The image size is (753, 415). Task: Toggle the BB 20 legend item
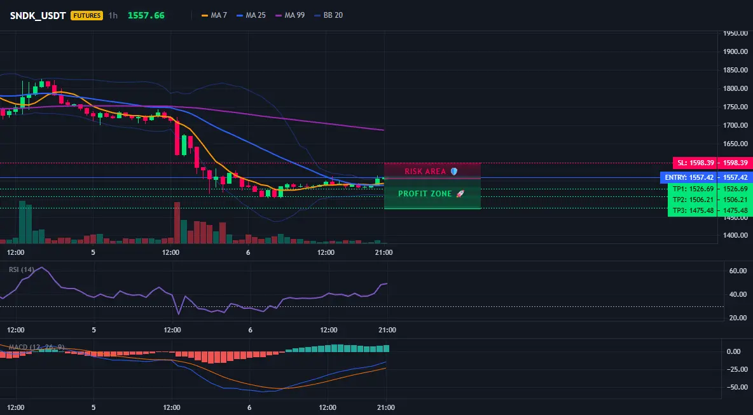coord(328,15)
